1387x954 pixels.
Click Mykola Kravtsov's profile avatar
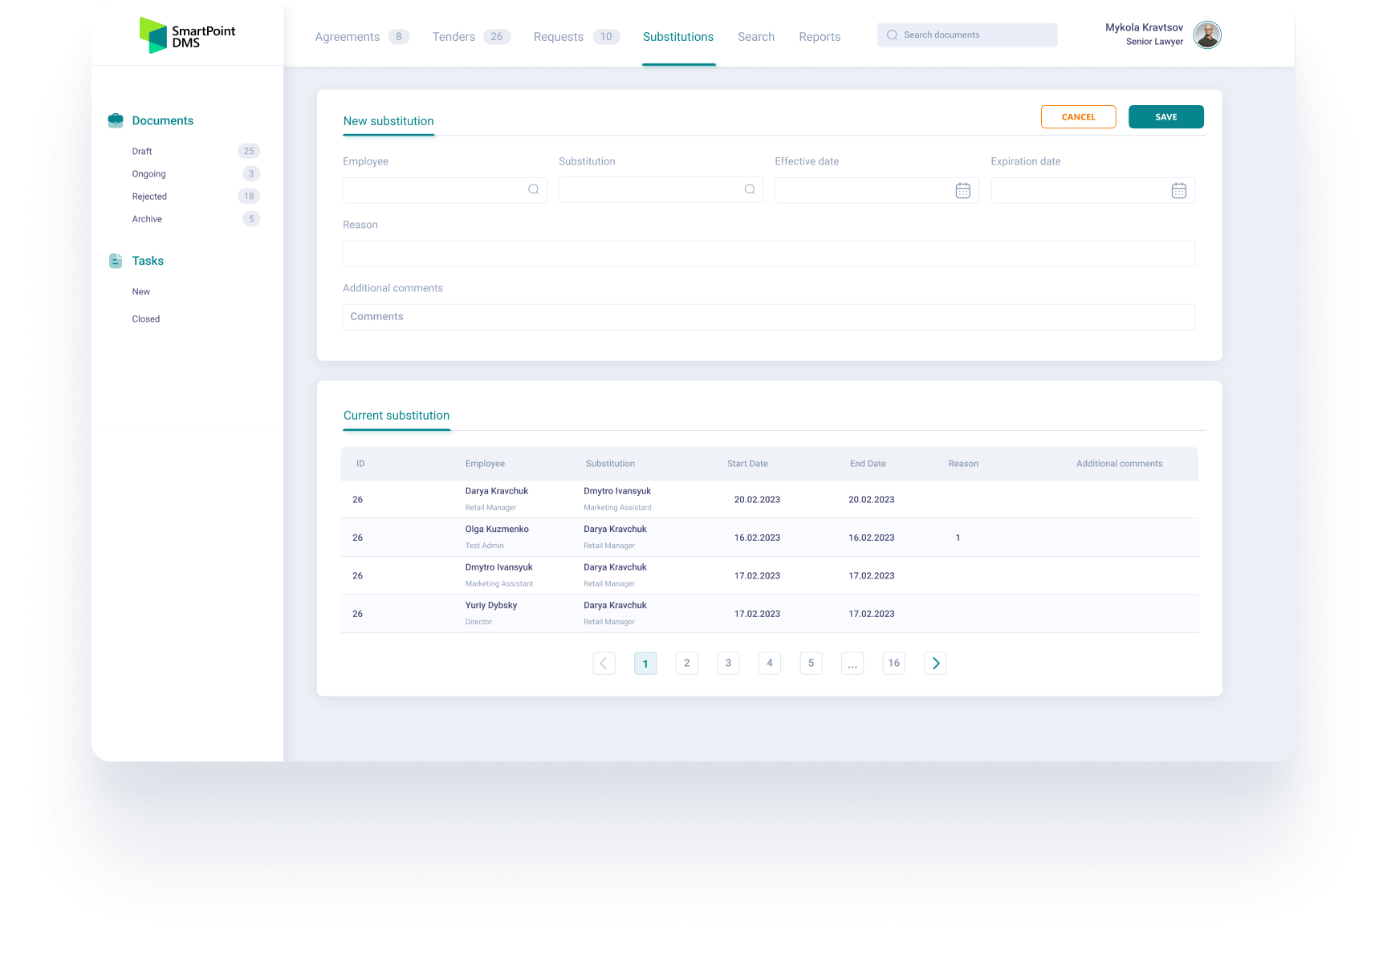pos(1207,35)
